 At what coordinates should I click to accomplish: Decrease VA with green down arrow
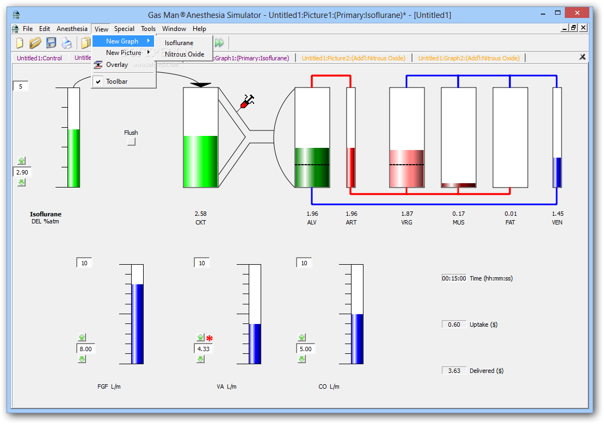point(200,359)
